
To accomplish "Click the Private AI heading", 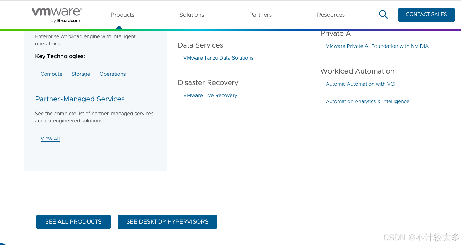I will tap(336, 34).
